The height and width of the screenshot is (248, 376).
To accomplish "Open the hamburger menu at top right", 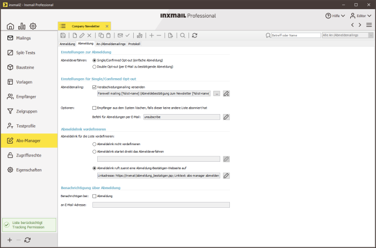I will click(369, 25).
